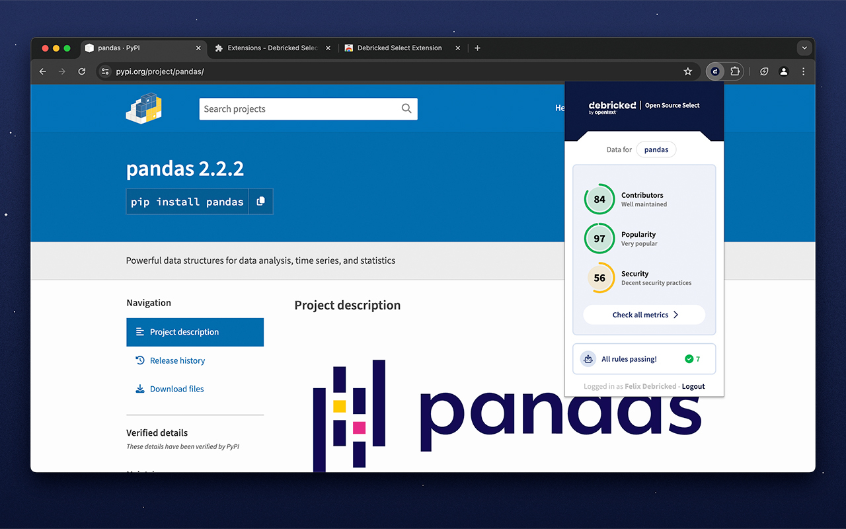Close the pandas PyPI tab

[198, 48]
